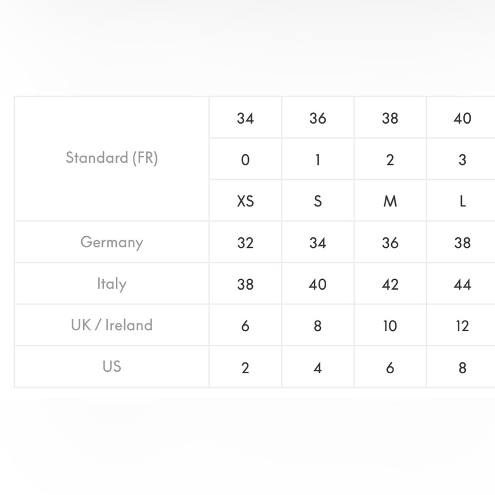Viewport: 495px width, 495px height.
Task: Select UK / Ireland size 12 cell
Action: point(462,326)
